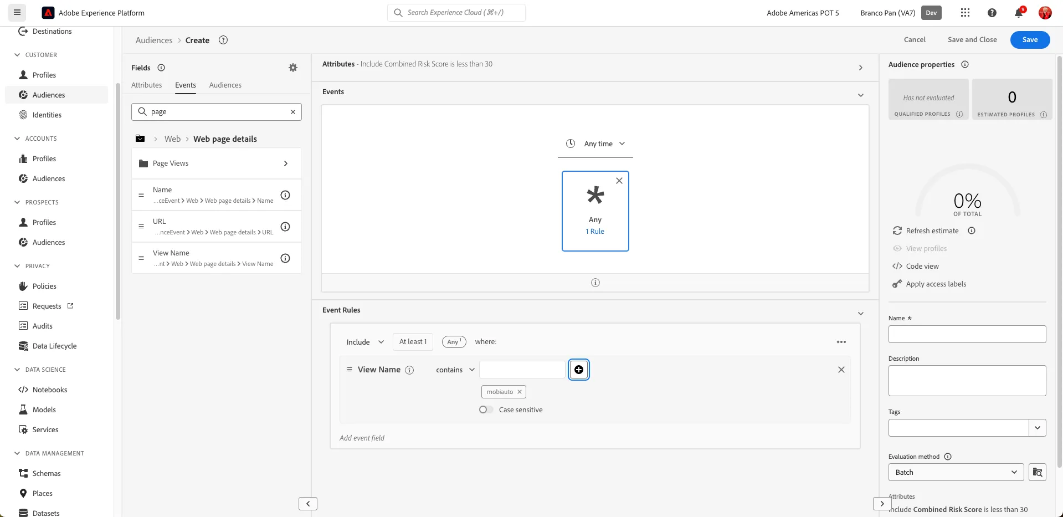
Task: Toggle Case sensitive switch
Action: click(486, 409)
